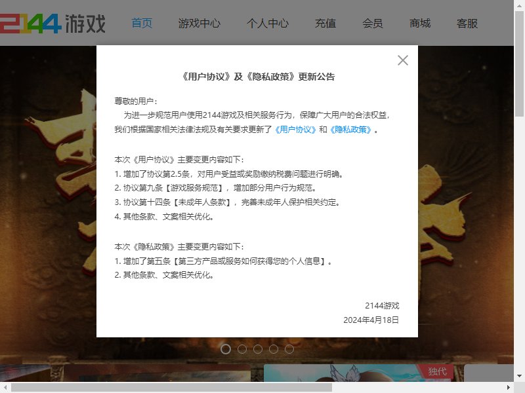Click the line about 增加了第五条
This screenshot has width=525, height=393.
pyautogui.click(x=223, y=261)
